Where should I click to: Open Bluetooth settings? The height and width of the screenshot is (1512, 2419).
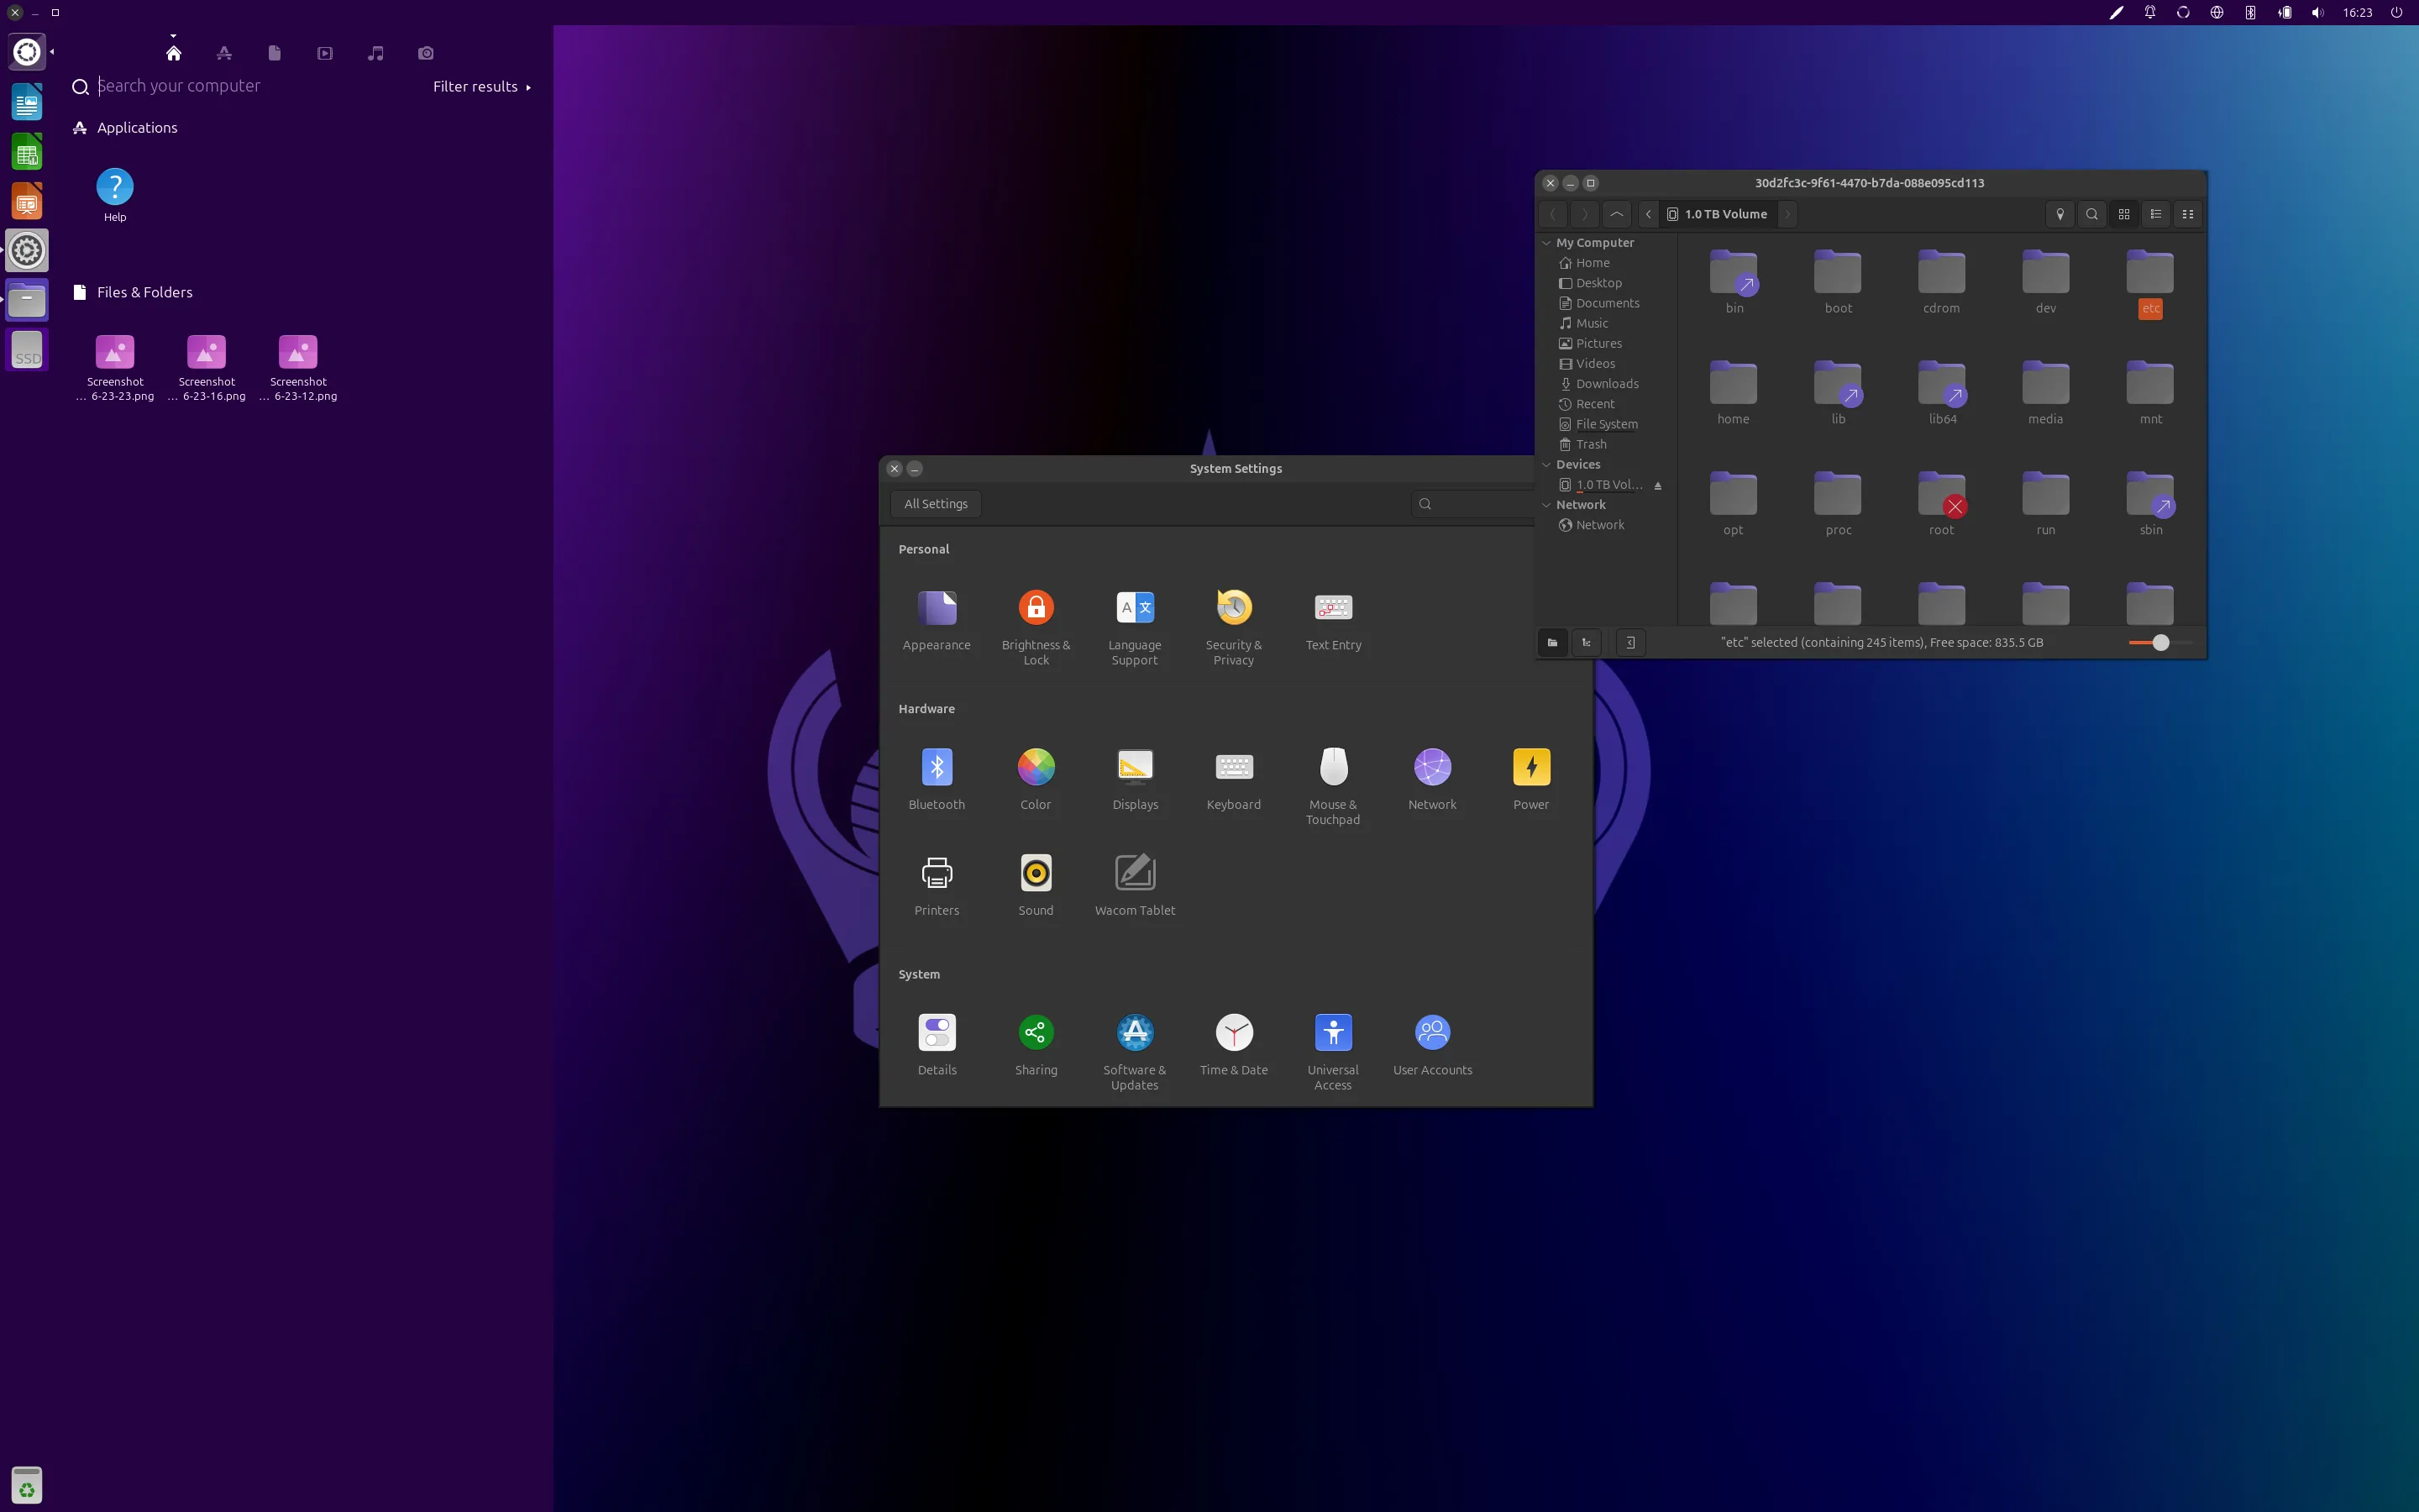(937, 767)
